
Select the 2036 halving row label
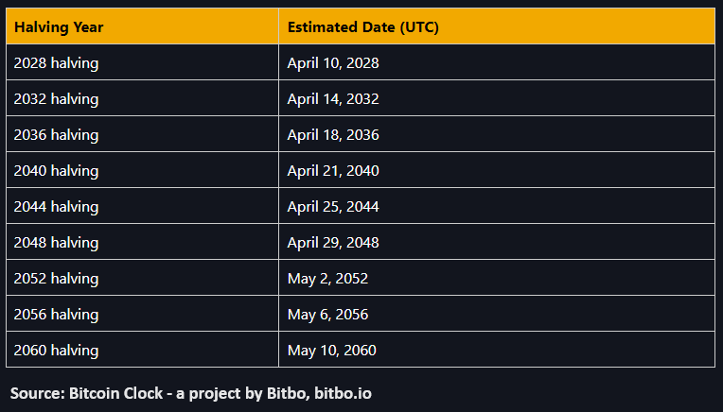coord(56,135)
